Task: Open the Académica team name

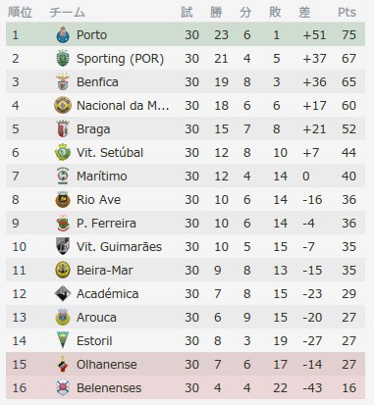Action: coord(108,294)
